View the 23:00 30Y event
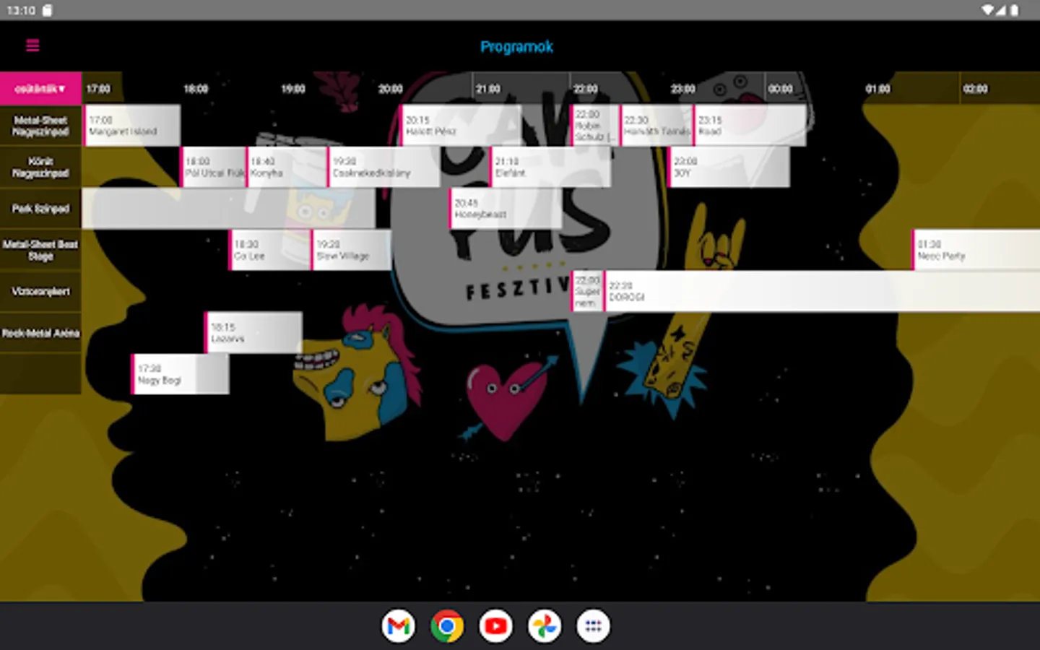 [729, 167]
